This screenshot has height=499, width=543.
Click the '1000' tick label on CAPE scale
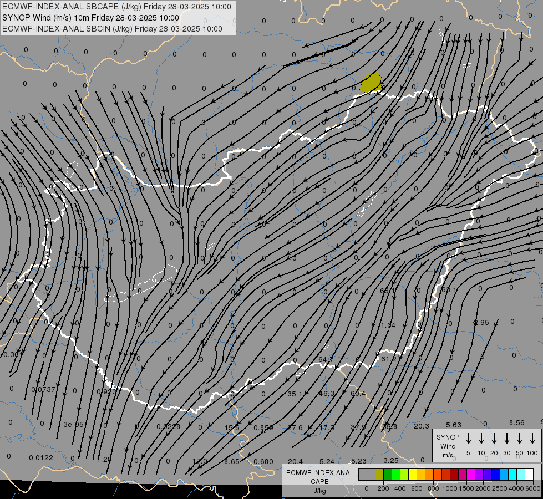point(449,488)
